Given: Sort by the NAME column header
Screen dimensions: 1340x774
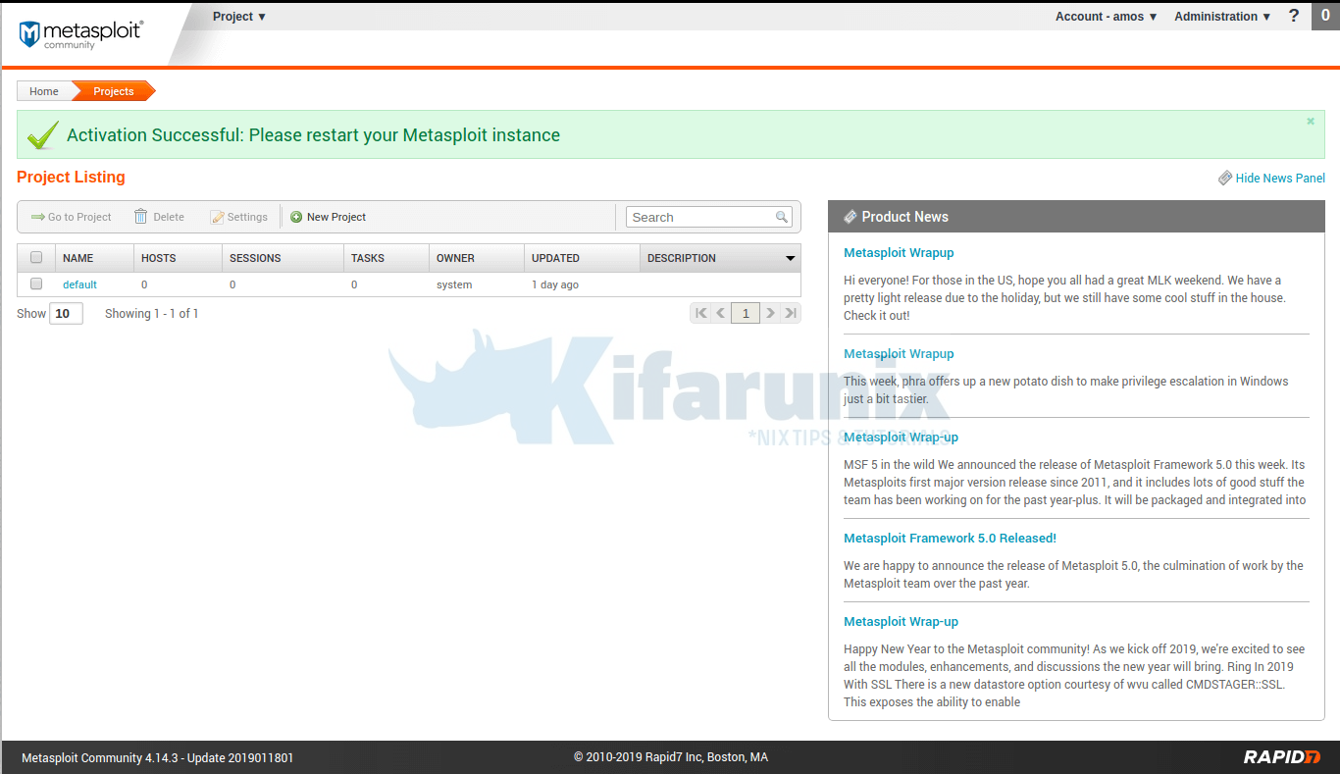Looking at the screenshot, I should [x=94, y=258].
